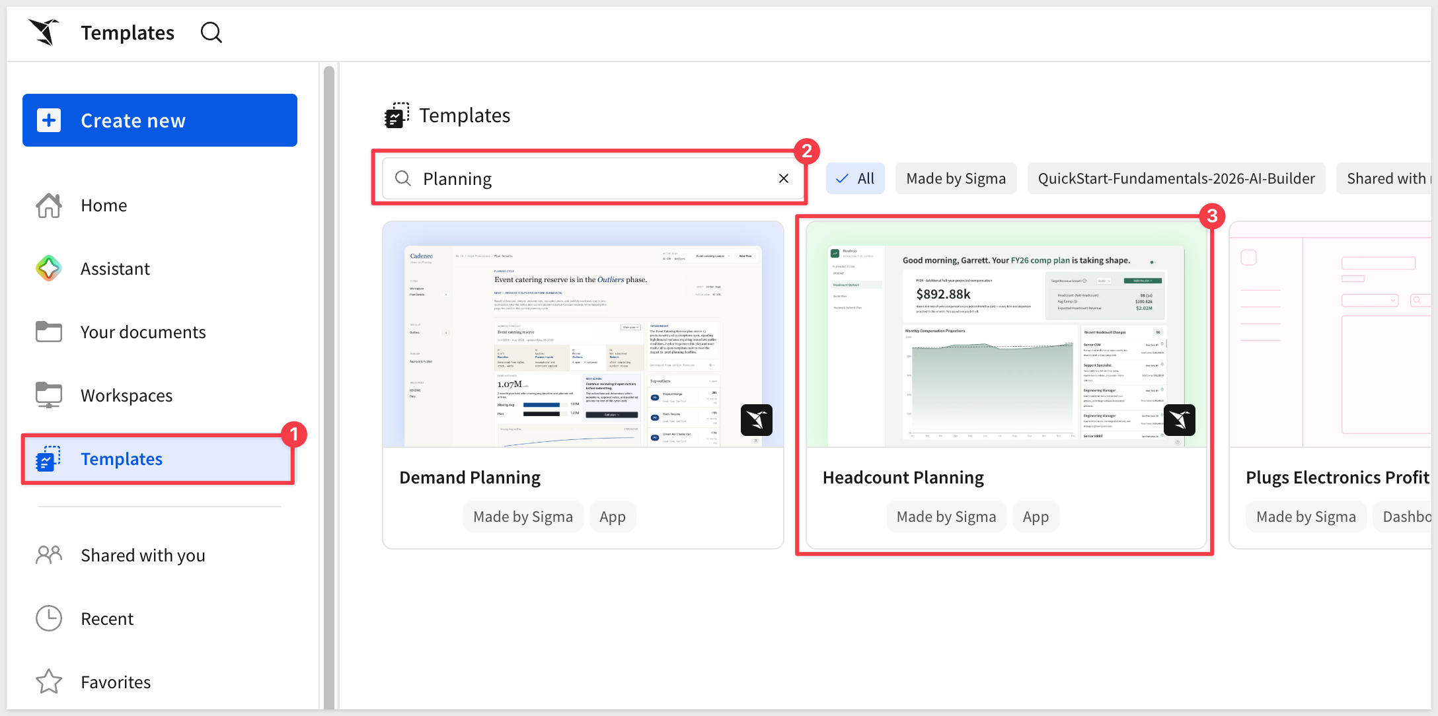The height and width of the screenshot is (716, 1438).
Task: Click the plus icon on Create new
Action: click(x=49, y=120)
